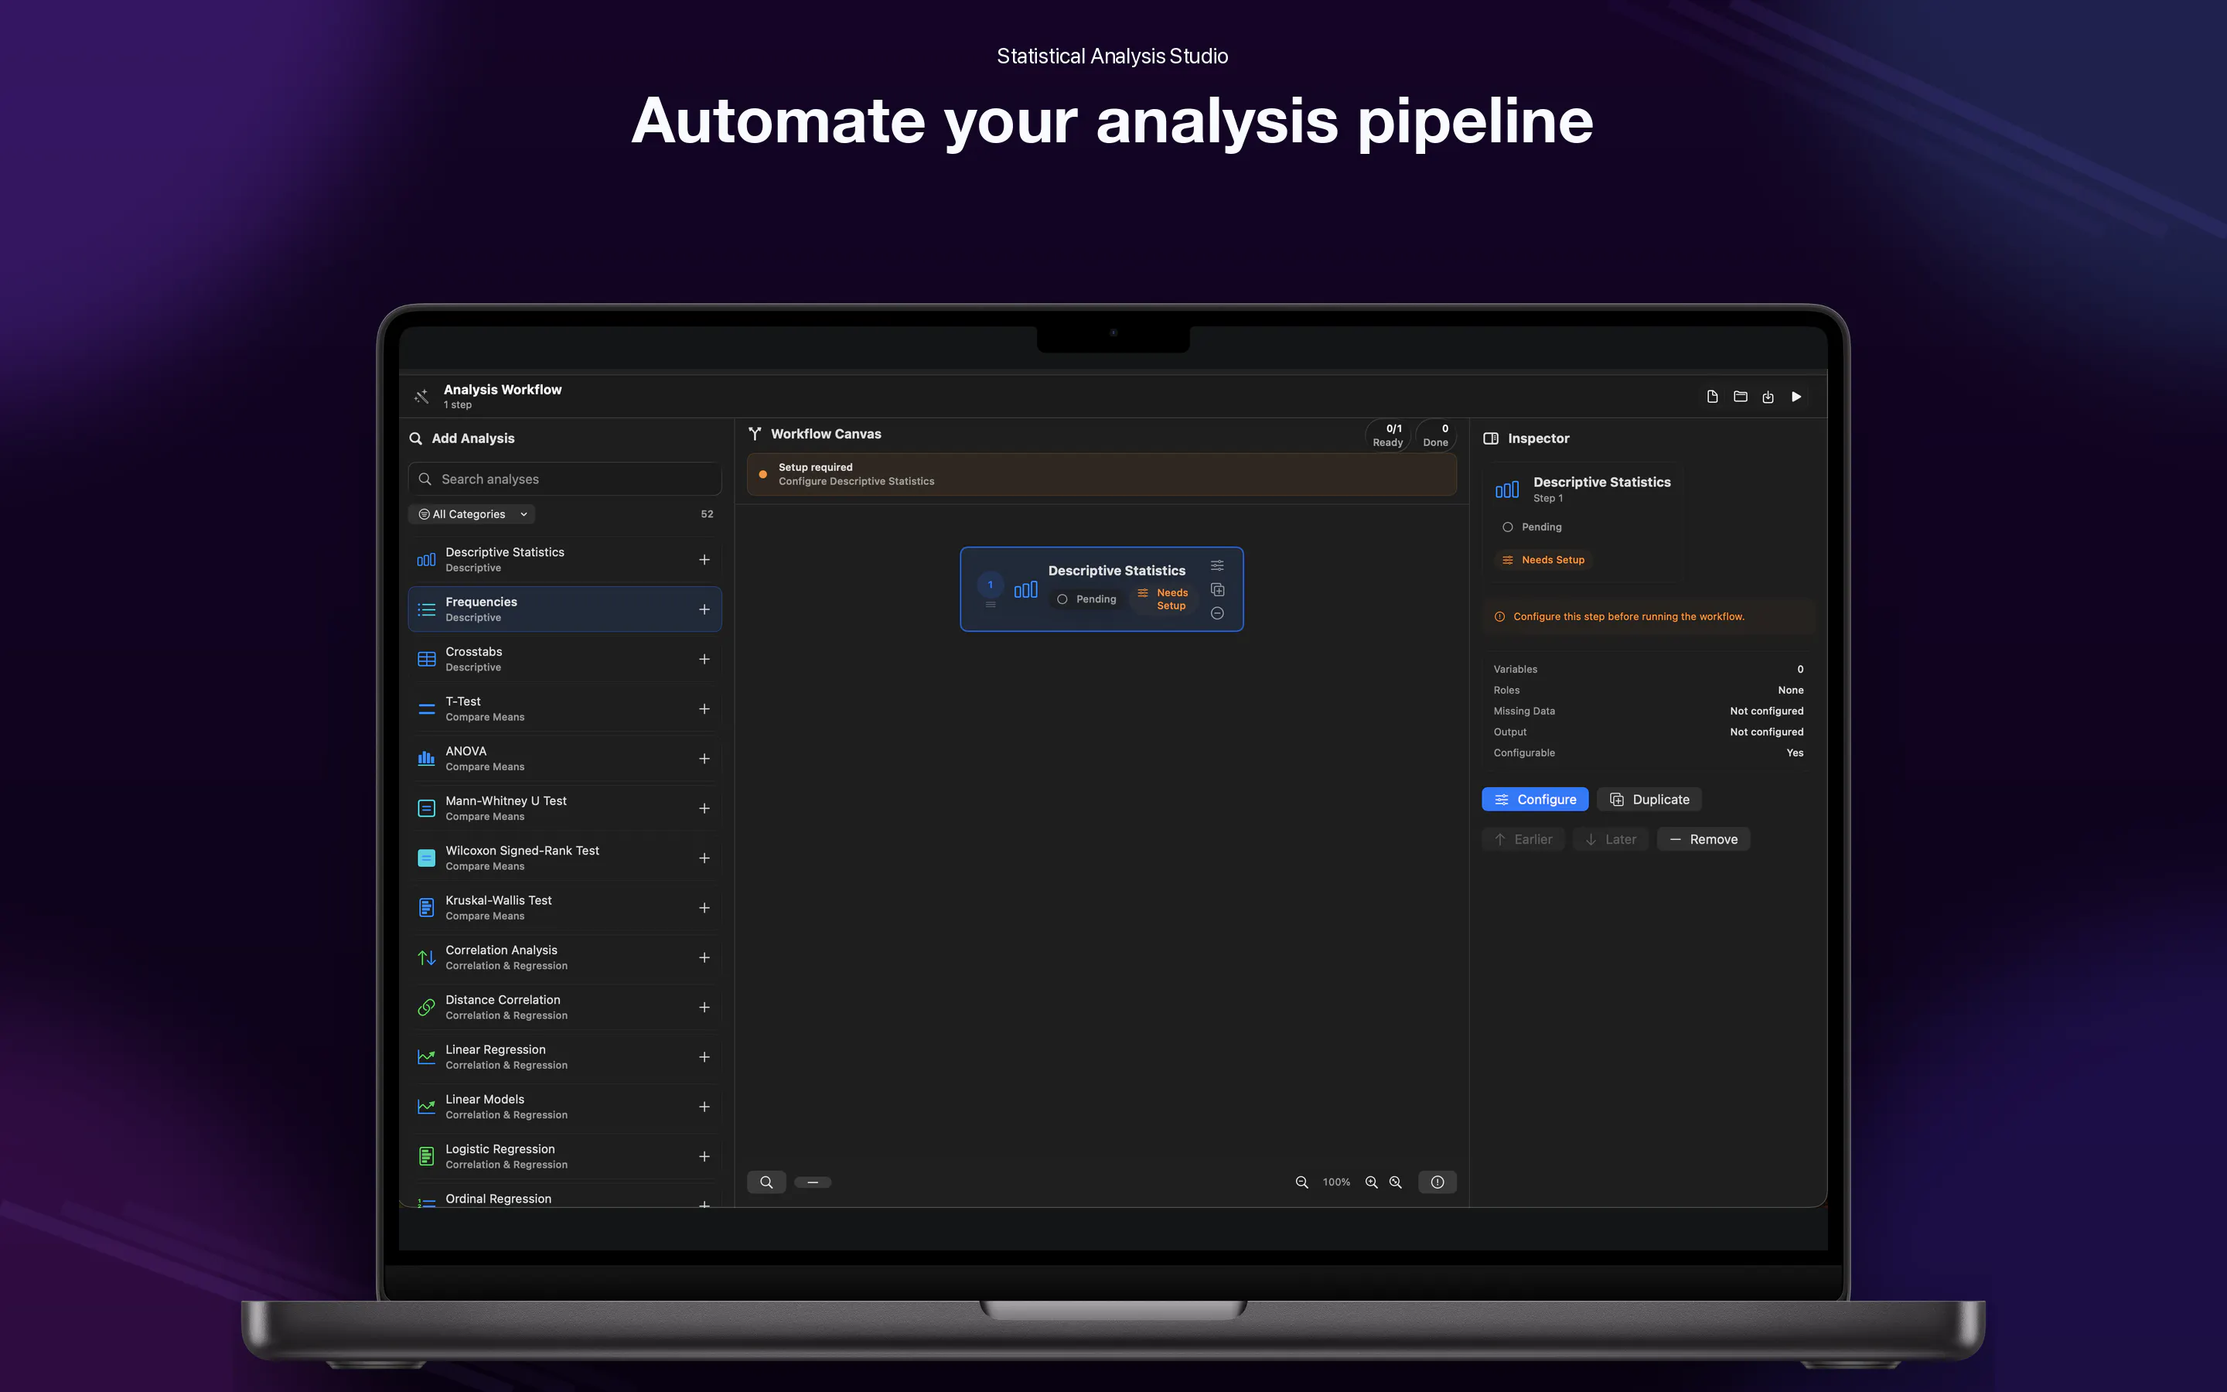Add Mann-Whitney U Test with plus icon
2227x1392 pixels.
point(704,808)
